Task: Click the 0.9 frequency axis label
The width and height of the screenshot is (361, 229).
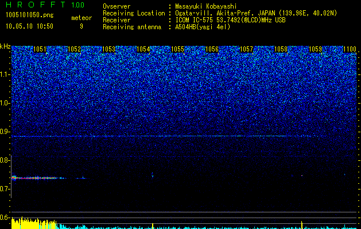Action: [5, 132]
